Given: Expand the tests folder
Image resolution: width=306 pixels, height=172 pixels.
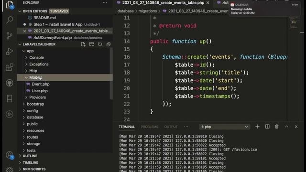Looking at the screenshot, I should (x=23, y=150).
